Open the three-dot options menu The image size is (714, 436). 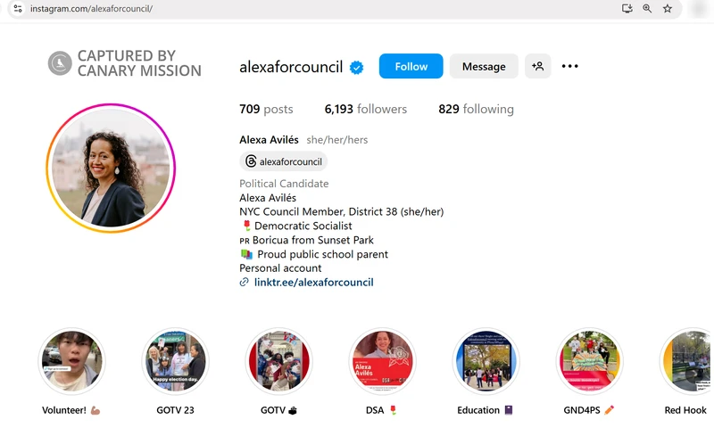point(569,66)
